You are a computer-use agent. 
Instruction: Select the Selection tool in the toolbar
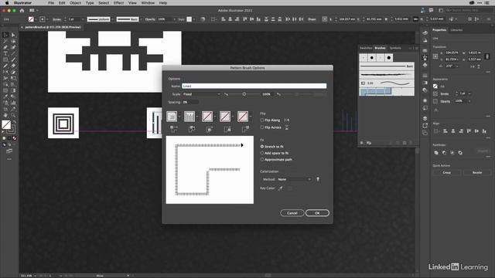coord(5,35)
